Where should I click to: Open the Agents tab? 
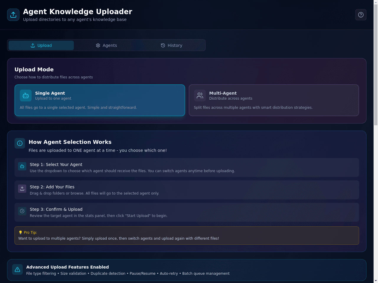[106, 45]
